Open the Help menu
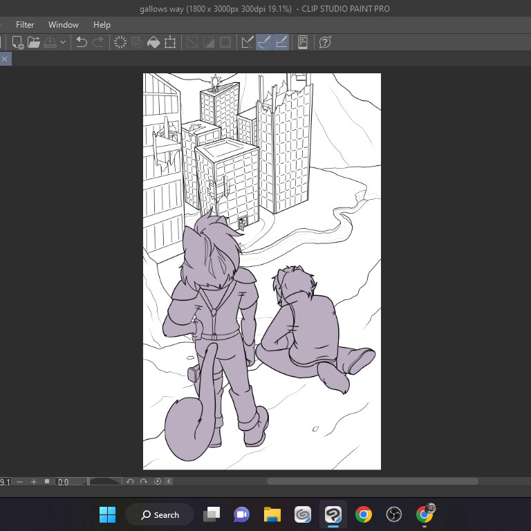This screenshot has width=531, height=531. pyautogui.click(x=102, y=25)
